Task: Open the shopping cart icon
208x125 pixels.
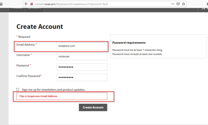Action: click(203, 9)
